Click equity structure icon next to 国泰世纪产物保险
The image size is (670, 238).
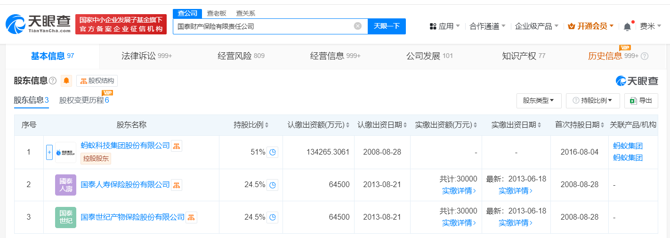(x=192, y=217)
